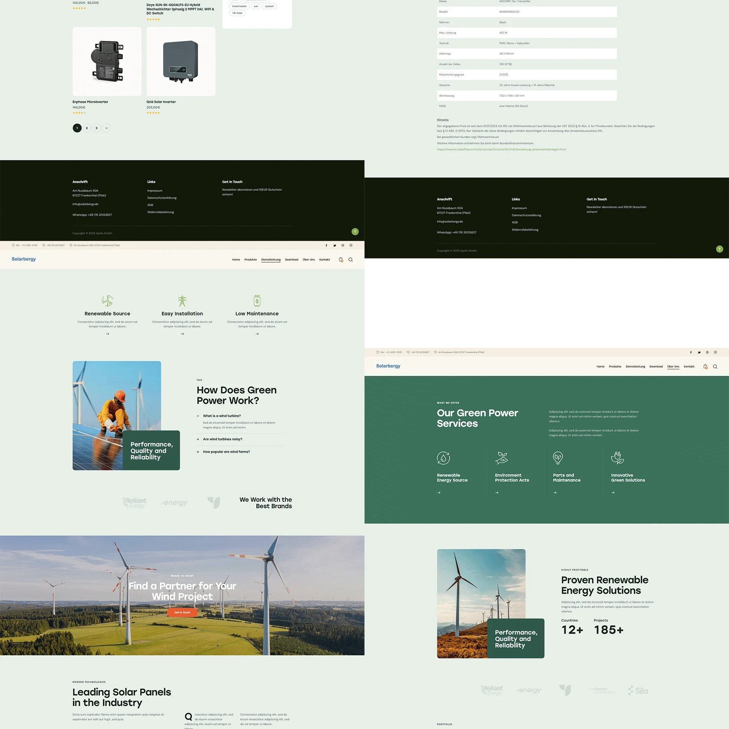Click 'Parts and Maintenance' service title
Viewport: 729px width, 729px height.
coord(567,477)
